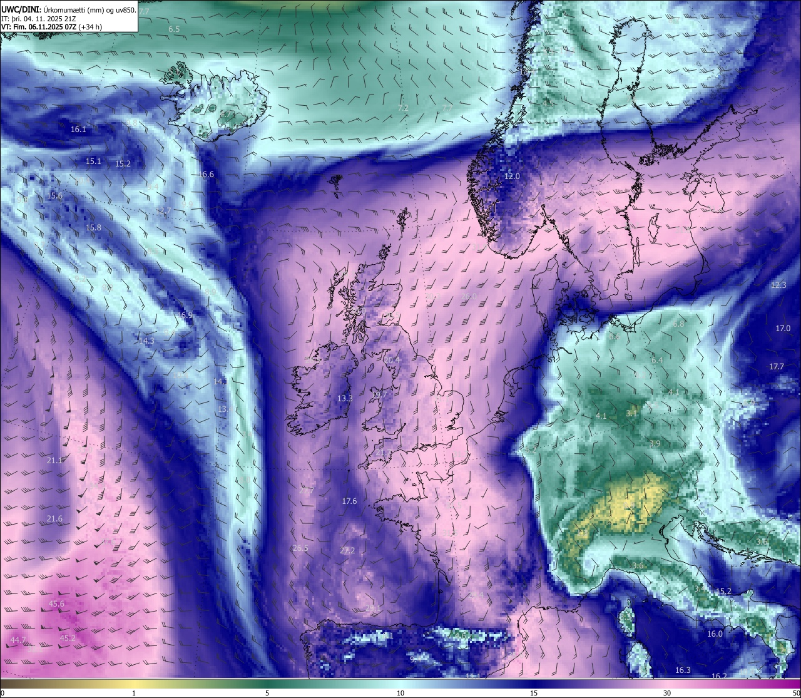Click the 45.2 value on the map
Screen dimensions: 801x698
68,639
